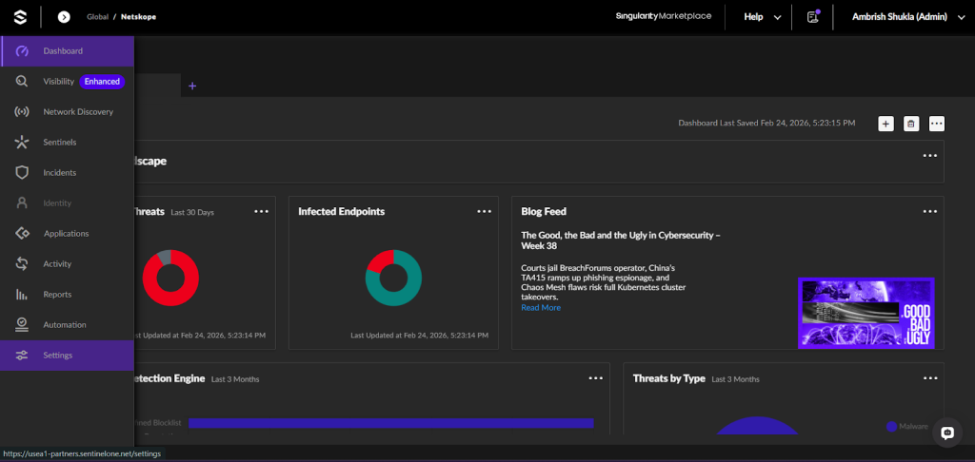Open Blog Feed widget ellipsis menu

tap(929, 212)
